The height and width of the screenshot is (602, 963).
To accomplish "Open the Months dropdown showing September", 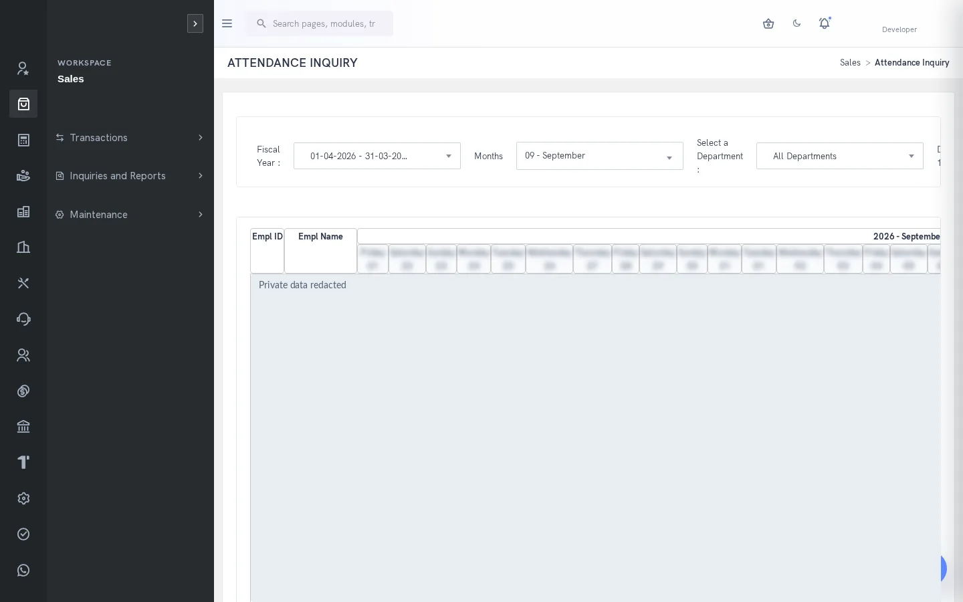I will tap(600, 156).
